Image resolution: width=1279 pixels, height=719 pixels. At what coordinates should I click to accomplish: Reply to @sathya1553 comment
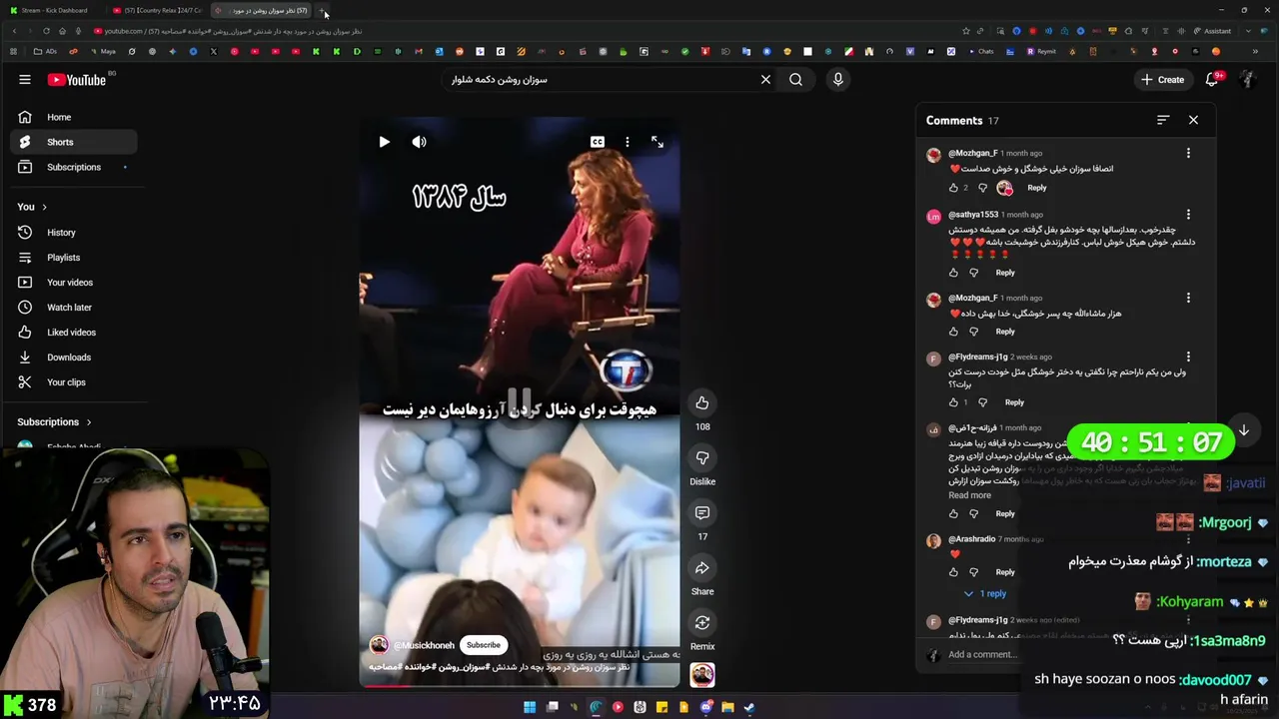point(1005,273)
